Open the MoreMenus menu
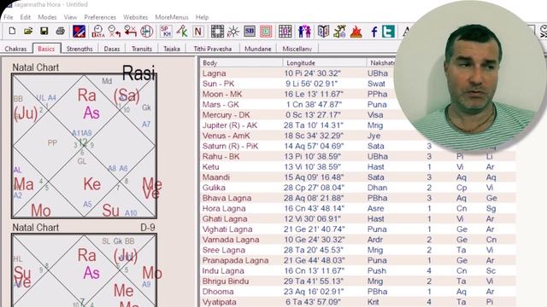This screenshot has height=307, width=547. (172, 17)
